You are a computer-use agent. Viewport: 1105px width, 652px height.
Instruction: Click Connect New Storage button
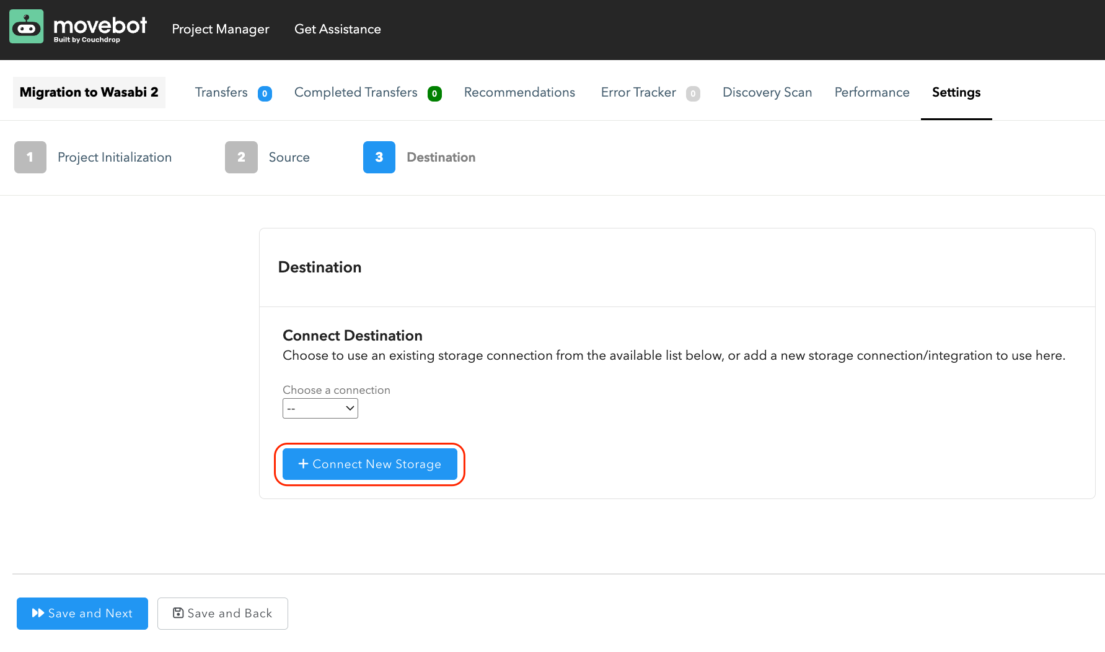point(370,464)
